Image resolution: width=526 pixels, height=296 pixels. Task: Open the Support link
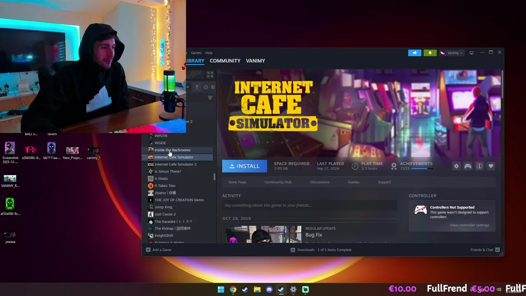(385, 182)
